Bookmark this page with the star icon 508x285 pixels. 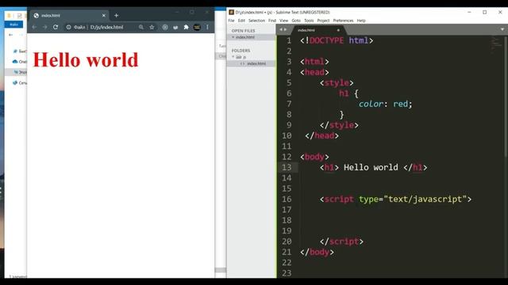click(152, 27)
